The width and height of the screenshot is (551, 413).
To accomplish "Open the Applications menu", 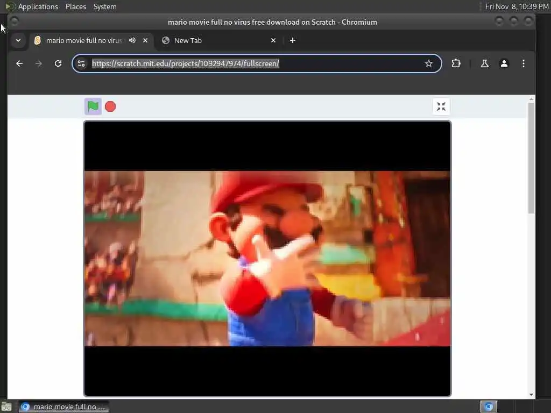I will 38,6.
